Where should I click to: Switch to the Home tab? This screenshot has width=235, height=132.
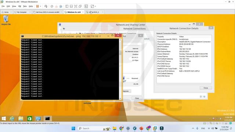6,12
